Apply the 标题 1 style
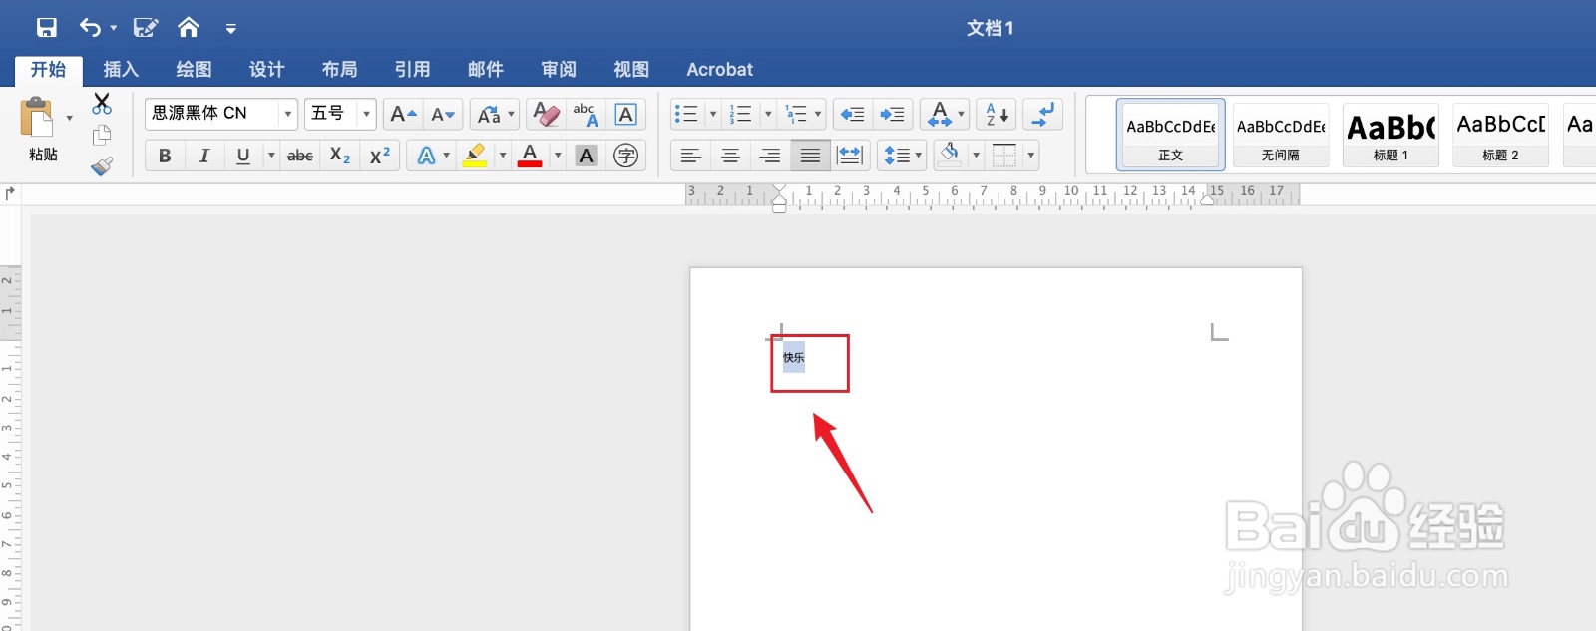Viewport: 1596px width, 631px height. pos(1391,136)
